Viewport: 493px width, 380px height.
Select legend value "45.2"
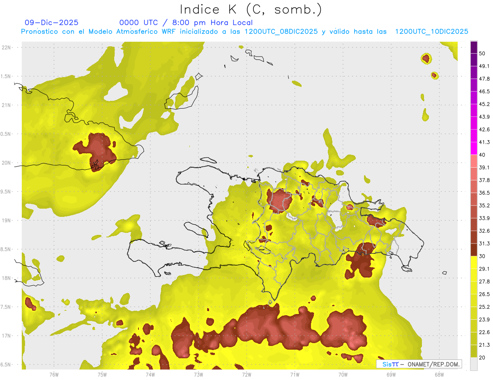click(x=484, y=104)
